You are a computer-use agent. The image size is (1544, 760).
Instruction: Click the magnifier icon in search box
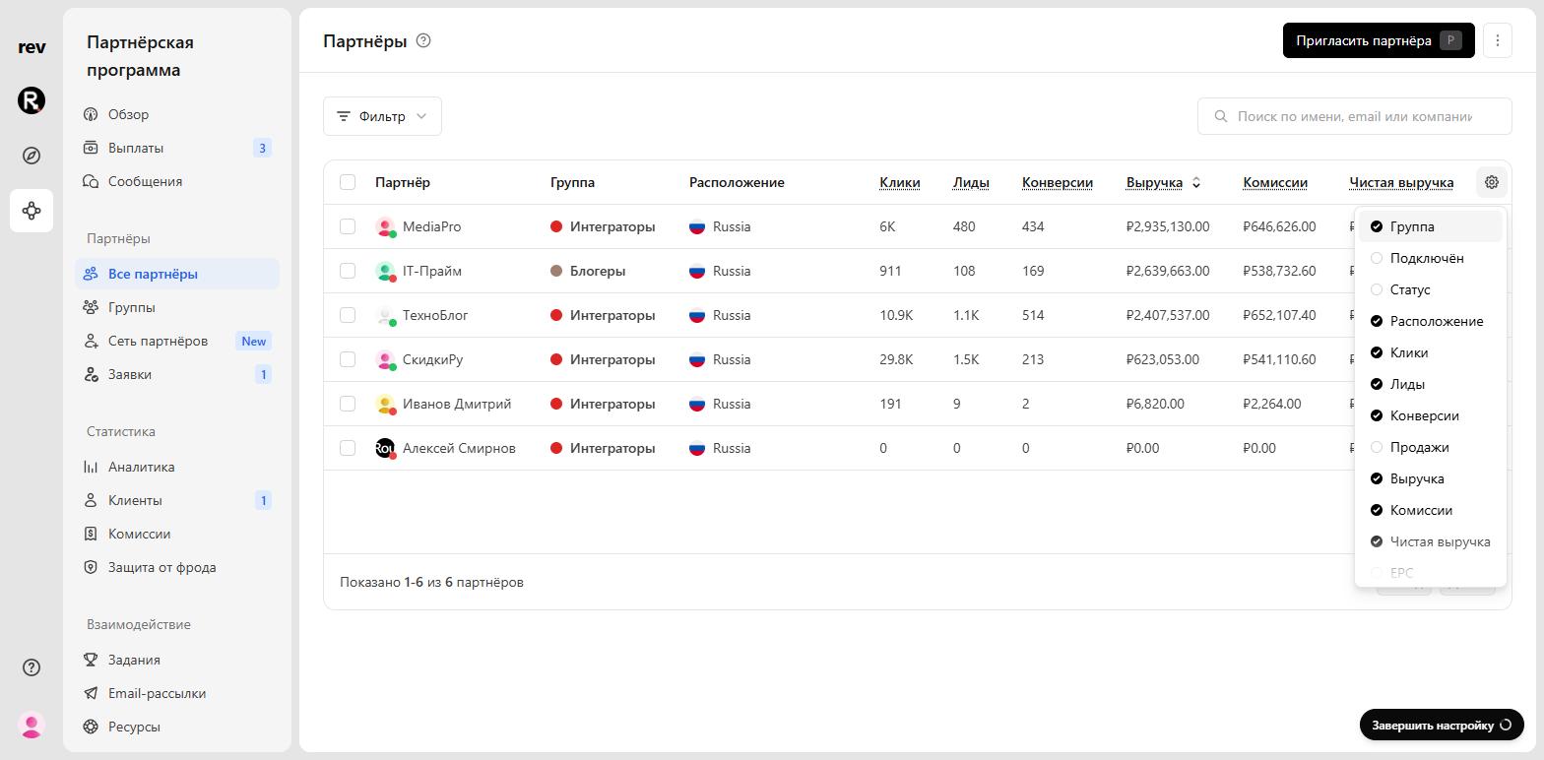coord(1221,116)
